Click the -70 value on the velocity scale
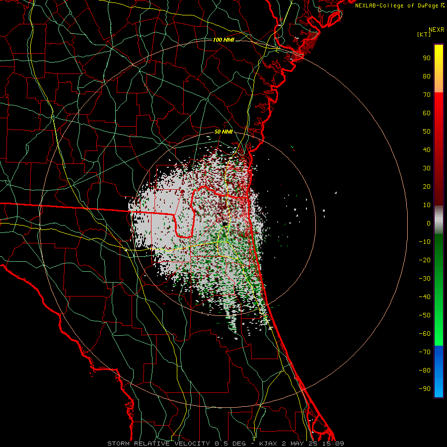447x447 pixels. click(x=425, y=352)
